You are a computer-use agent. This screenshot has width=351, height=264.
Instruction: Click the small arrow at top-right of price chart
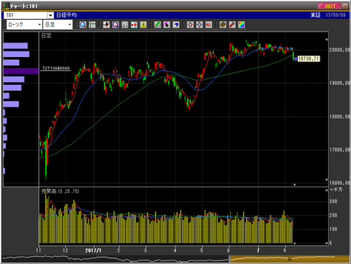(326, 39)
